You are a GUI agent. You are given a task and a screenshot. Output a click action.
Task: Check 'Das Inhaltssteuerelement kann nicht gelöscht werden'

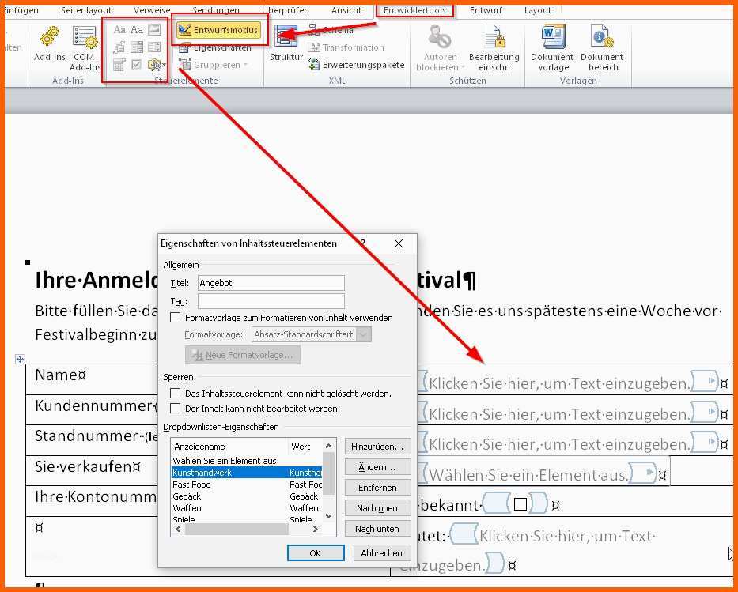coord(176,393)
